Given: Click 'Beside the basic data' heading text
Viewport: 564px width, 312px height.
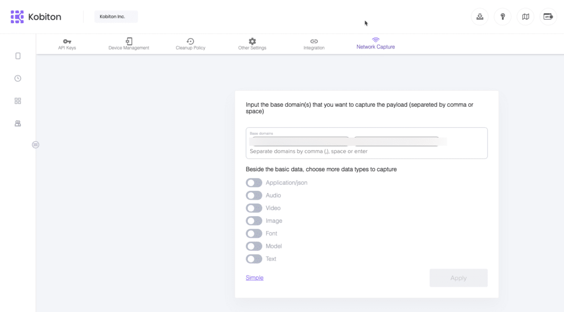Looking at the screenshot, I should [x=321, y=169].
